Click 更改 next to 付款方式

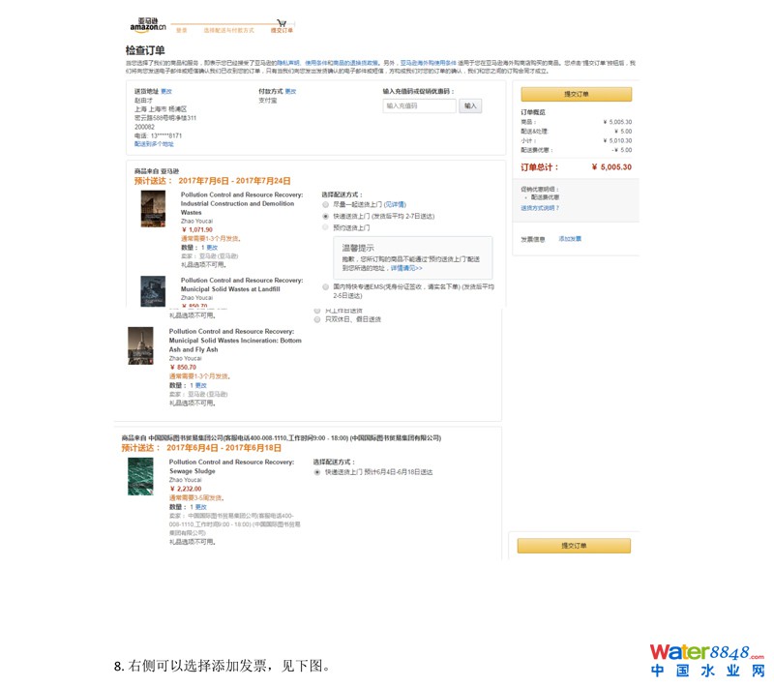click(290, 91)
